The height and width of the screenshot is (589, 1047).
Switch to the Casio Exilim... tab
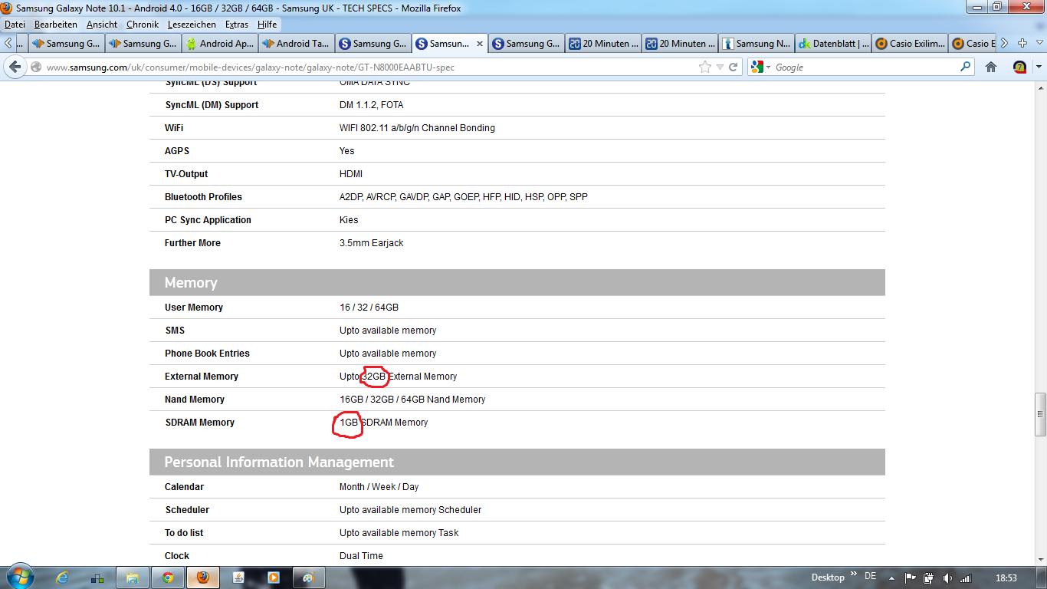(910, 44)
